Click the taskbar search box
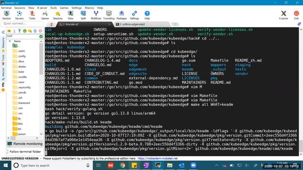The image size is (303, 170). [52, 165]
